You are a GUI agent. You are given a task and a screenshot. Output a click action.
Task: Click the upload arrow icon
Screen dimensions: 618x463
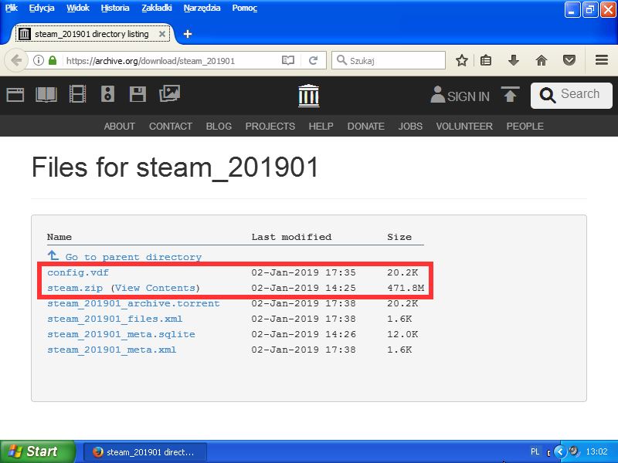510,94
